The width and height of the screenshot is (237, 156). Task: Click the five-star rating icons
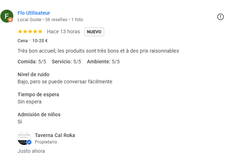[30, 31]
